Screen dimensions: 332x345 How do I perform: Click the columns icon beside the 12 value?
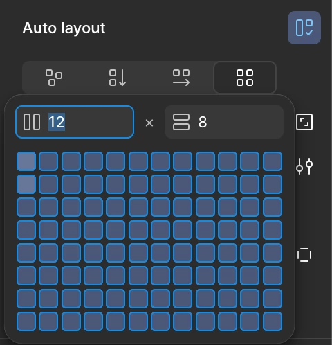[32, 122]
